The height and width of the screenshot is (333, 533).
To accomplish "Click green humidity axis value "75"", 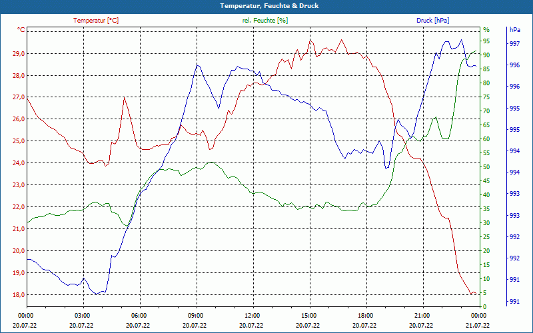I will tap(486, 97).
